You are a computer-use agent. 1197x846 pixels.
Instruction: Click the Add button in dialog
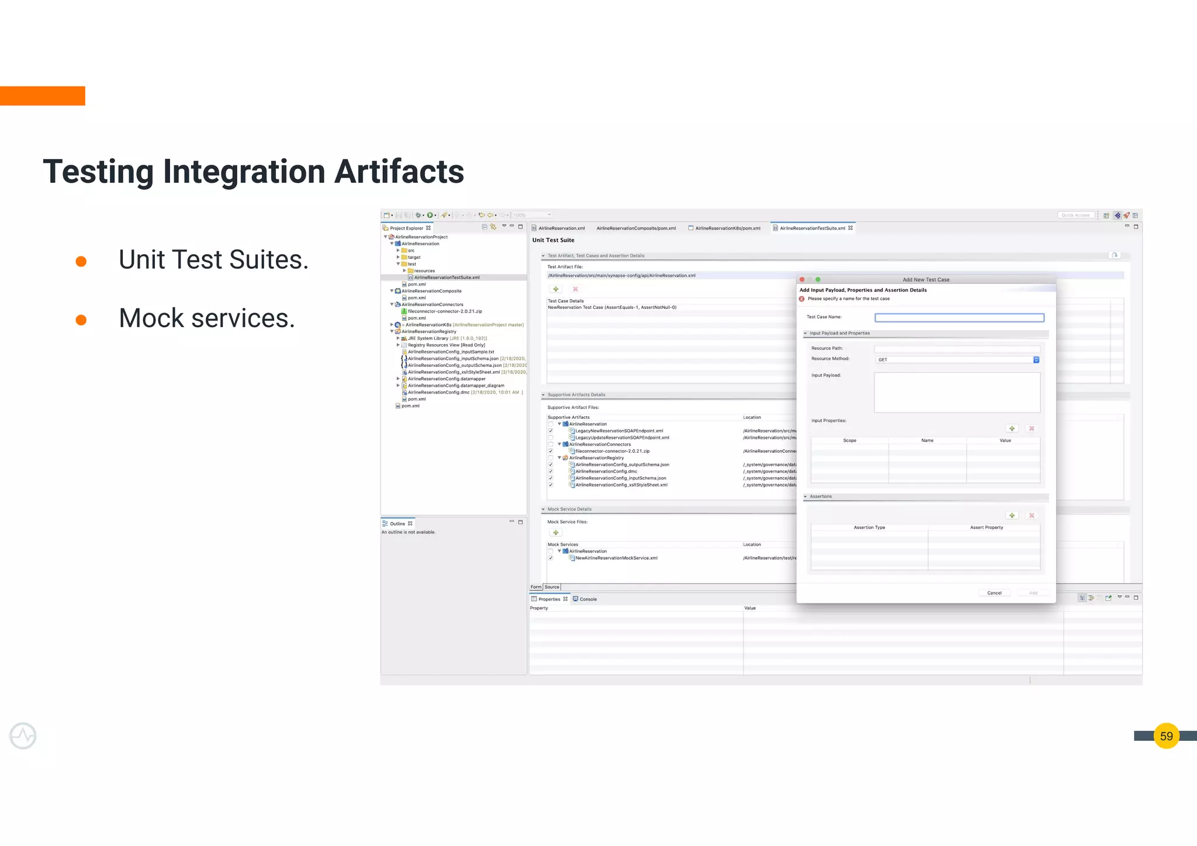tap(1033, 593)
